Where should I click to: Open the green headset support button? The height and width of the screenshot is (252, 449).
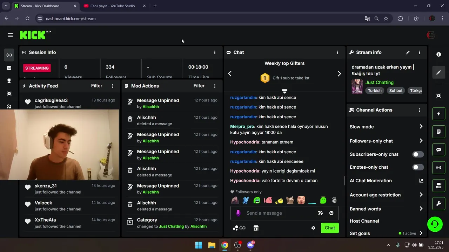[435, 224]
